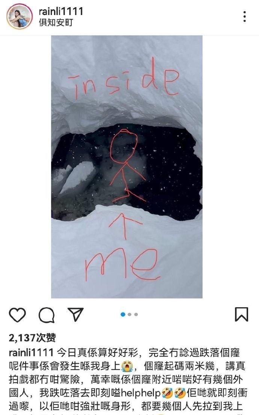Open the three-dot options menu
This screenshot has height=415, width=259.
[245, 17]
